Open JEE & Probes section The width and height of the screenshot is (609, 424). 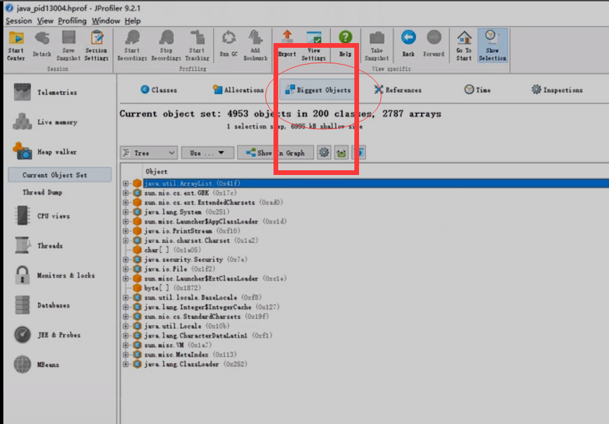coord(47,334)
